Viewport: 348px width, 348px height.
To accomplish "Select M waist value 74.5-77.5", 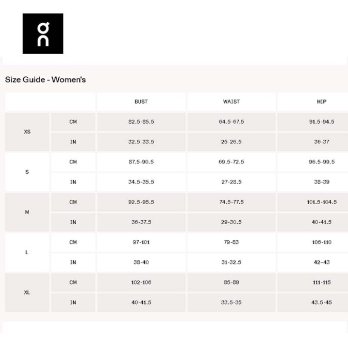I will [231, 202].
